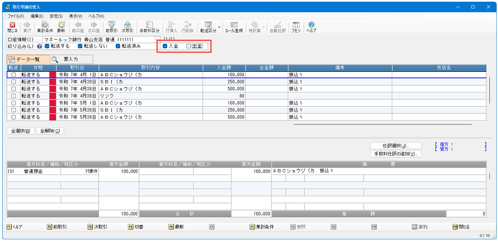Check 転送 box for 5月1日 ABCショウジ row
This screenshot has height=241, width=498.
pyautogui.click(x=13, y=103)
